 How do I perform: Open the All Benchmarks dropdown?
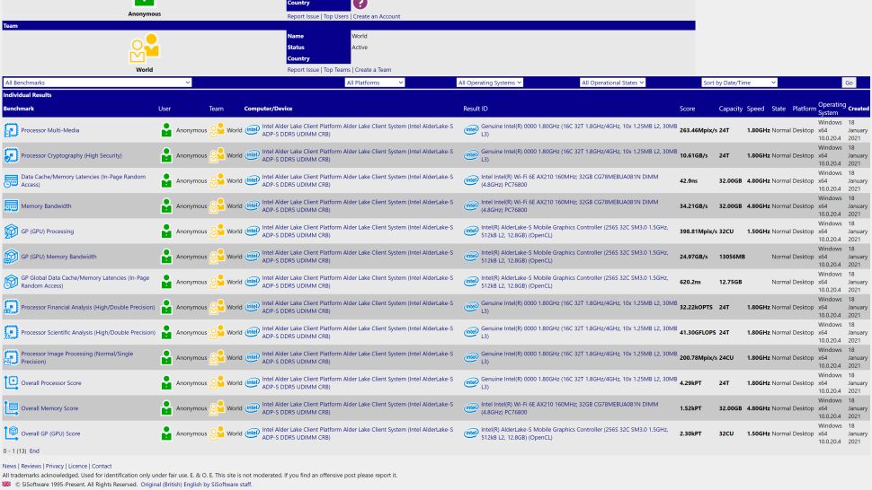(x=97, y=83)
